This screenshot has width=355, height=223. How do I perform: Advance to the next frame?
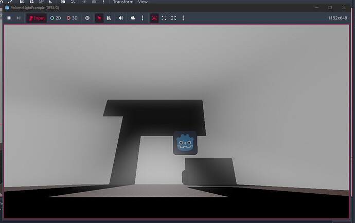(x=19, y=18)
